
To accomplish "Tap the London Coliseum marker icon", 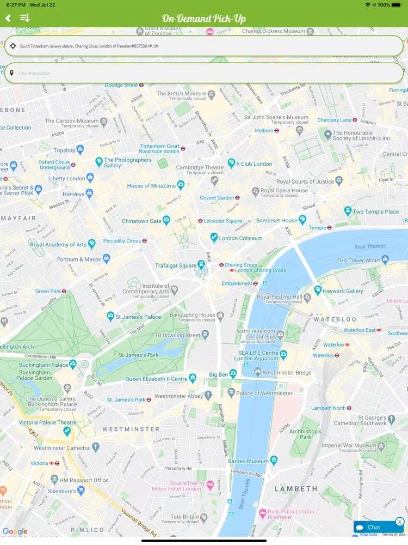I will point(214,238).
